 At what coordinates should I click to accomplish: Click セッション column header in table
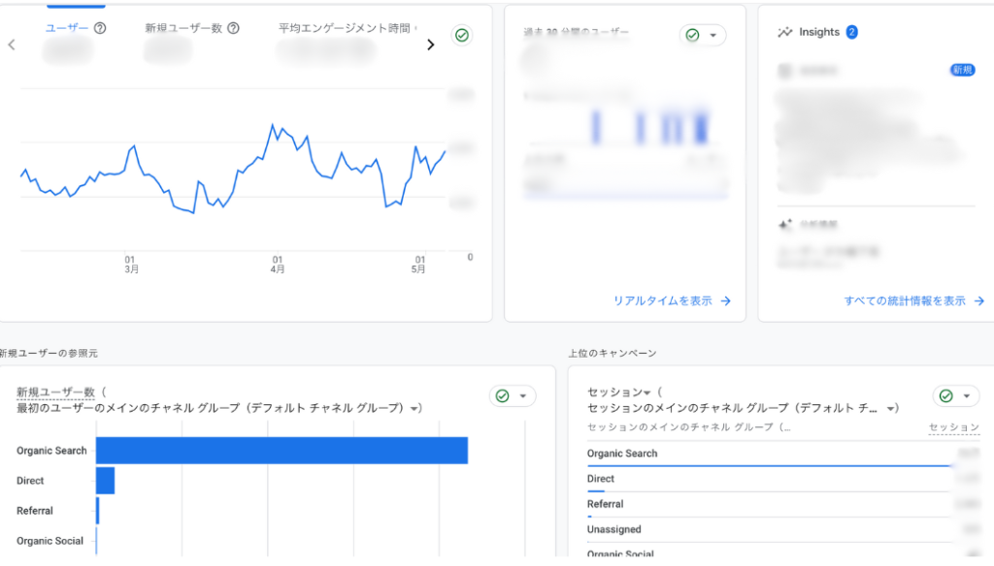(954, 427)
